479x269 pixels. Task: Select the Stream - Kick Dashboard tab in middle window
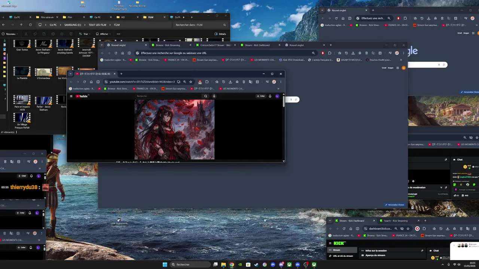(257, 45)
